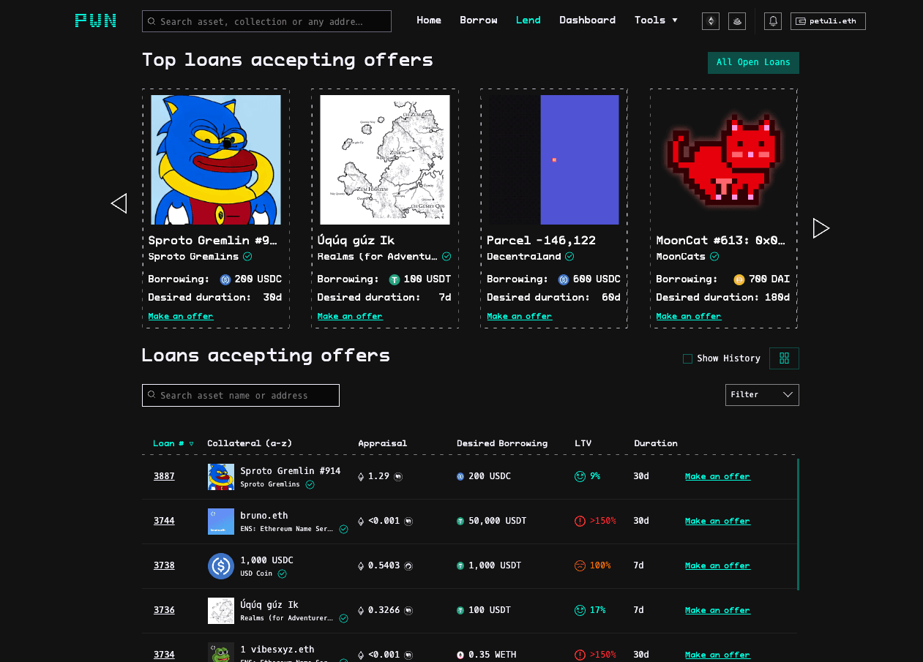Make an offer for loan 3738 row
Screen dimensions: 923x662
click(717, 565)
